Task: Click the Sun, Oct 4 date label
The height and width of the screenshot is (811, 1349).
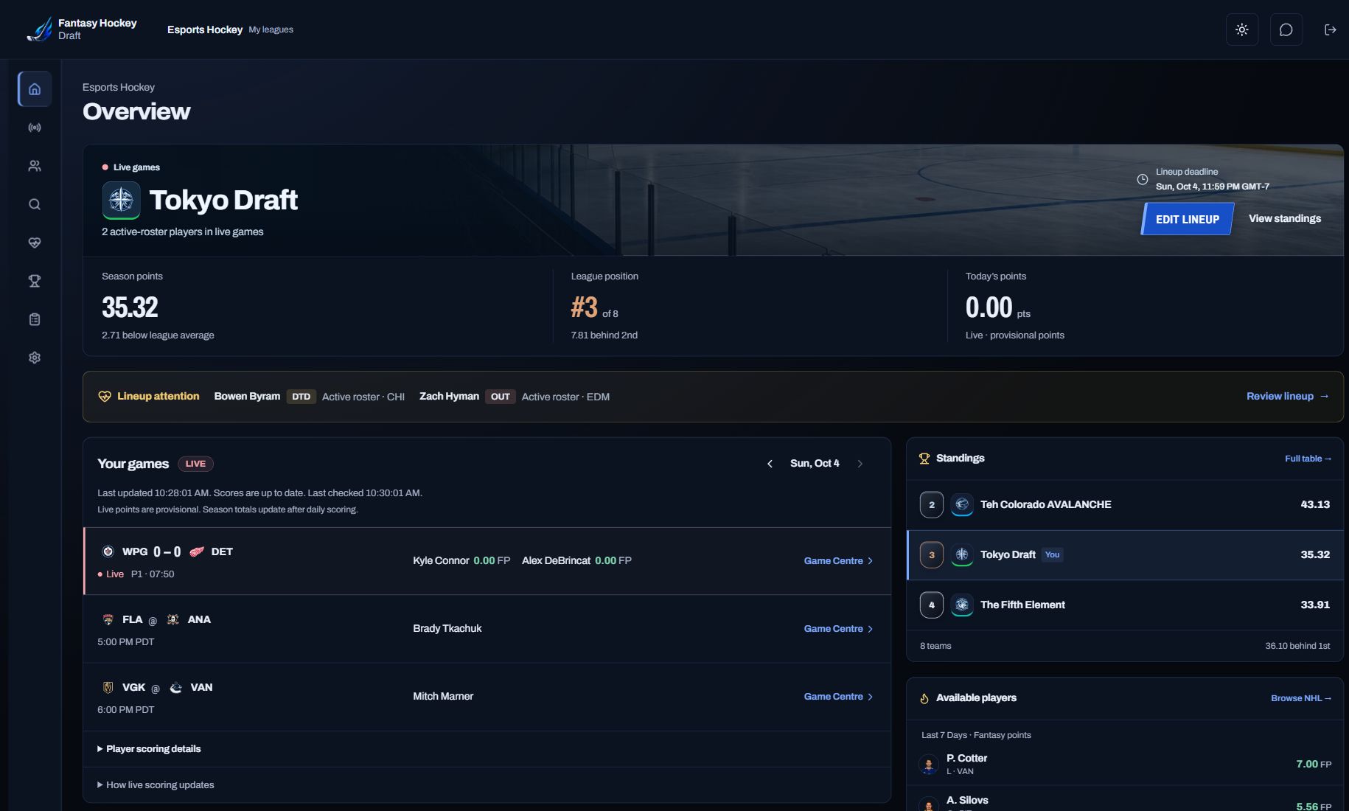Action: pos(815,464)
